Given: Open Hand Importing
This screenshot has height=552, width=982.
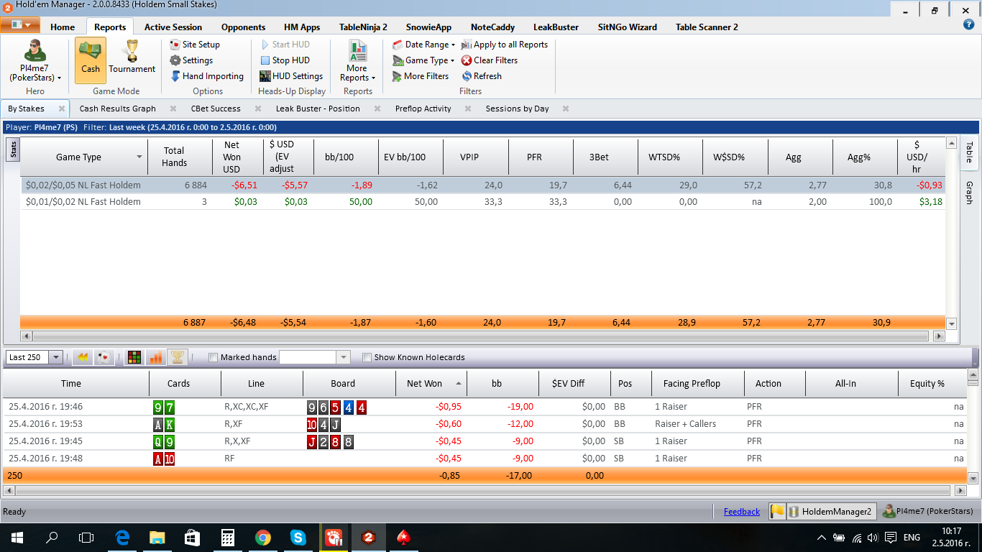Looking at the screenshot, I should (x=207, y=76).
